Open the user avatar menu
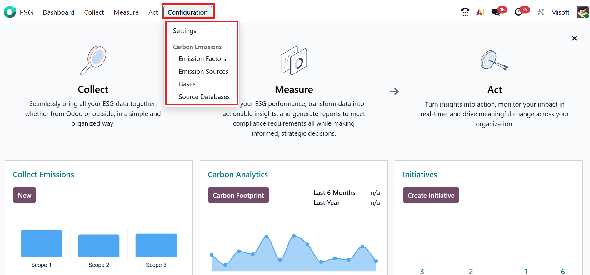 [x=582, y=12]
